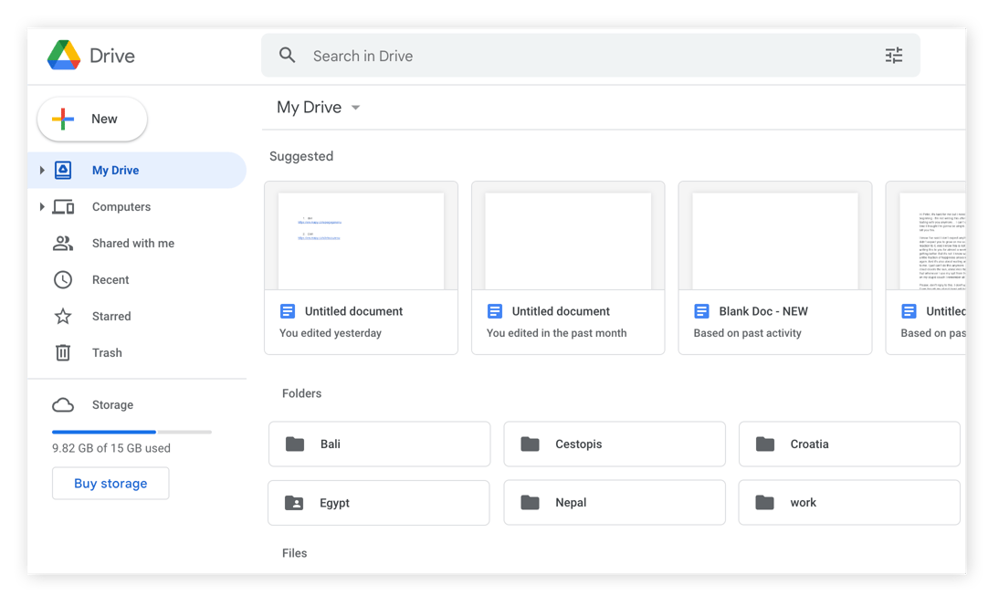Click the New button
This screenshot has height=606, width=999.
pos(92,120)
